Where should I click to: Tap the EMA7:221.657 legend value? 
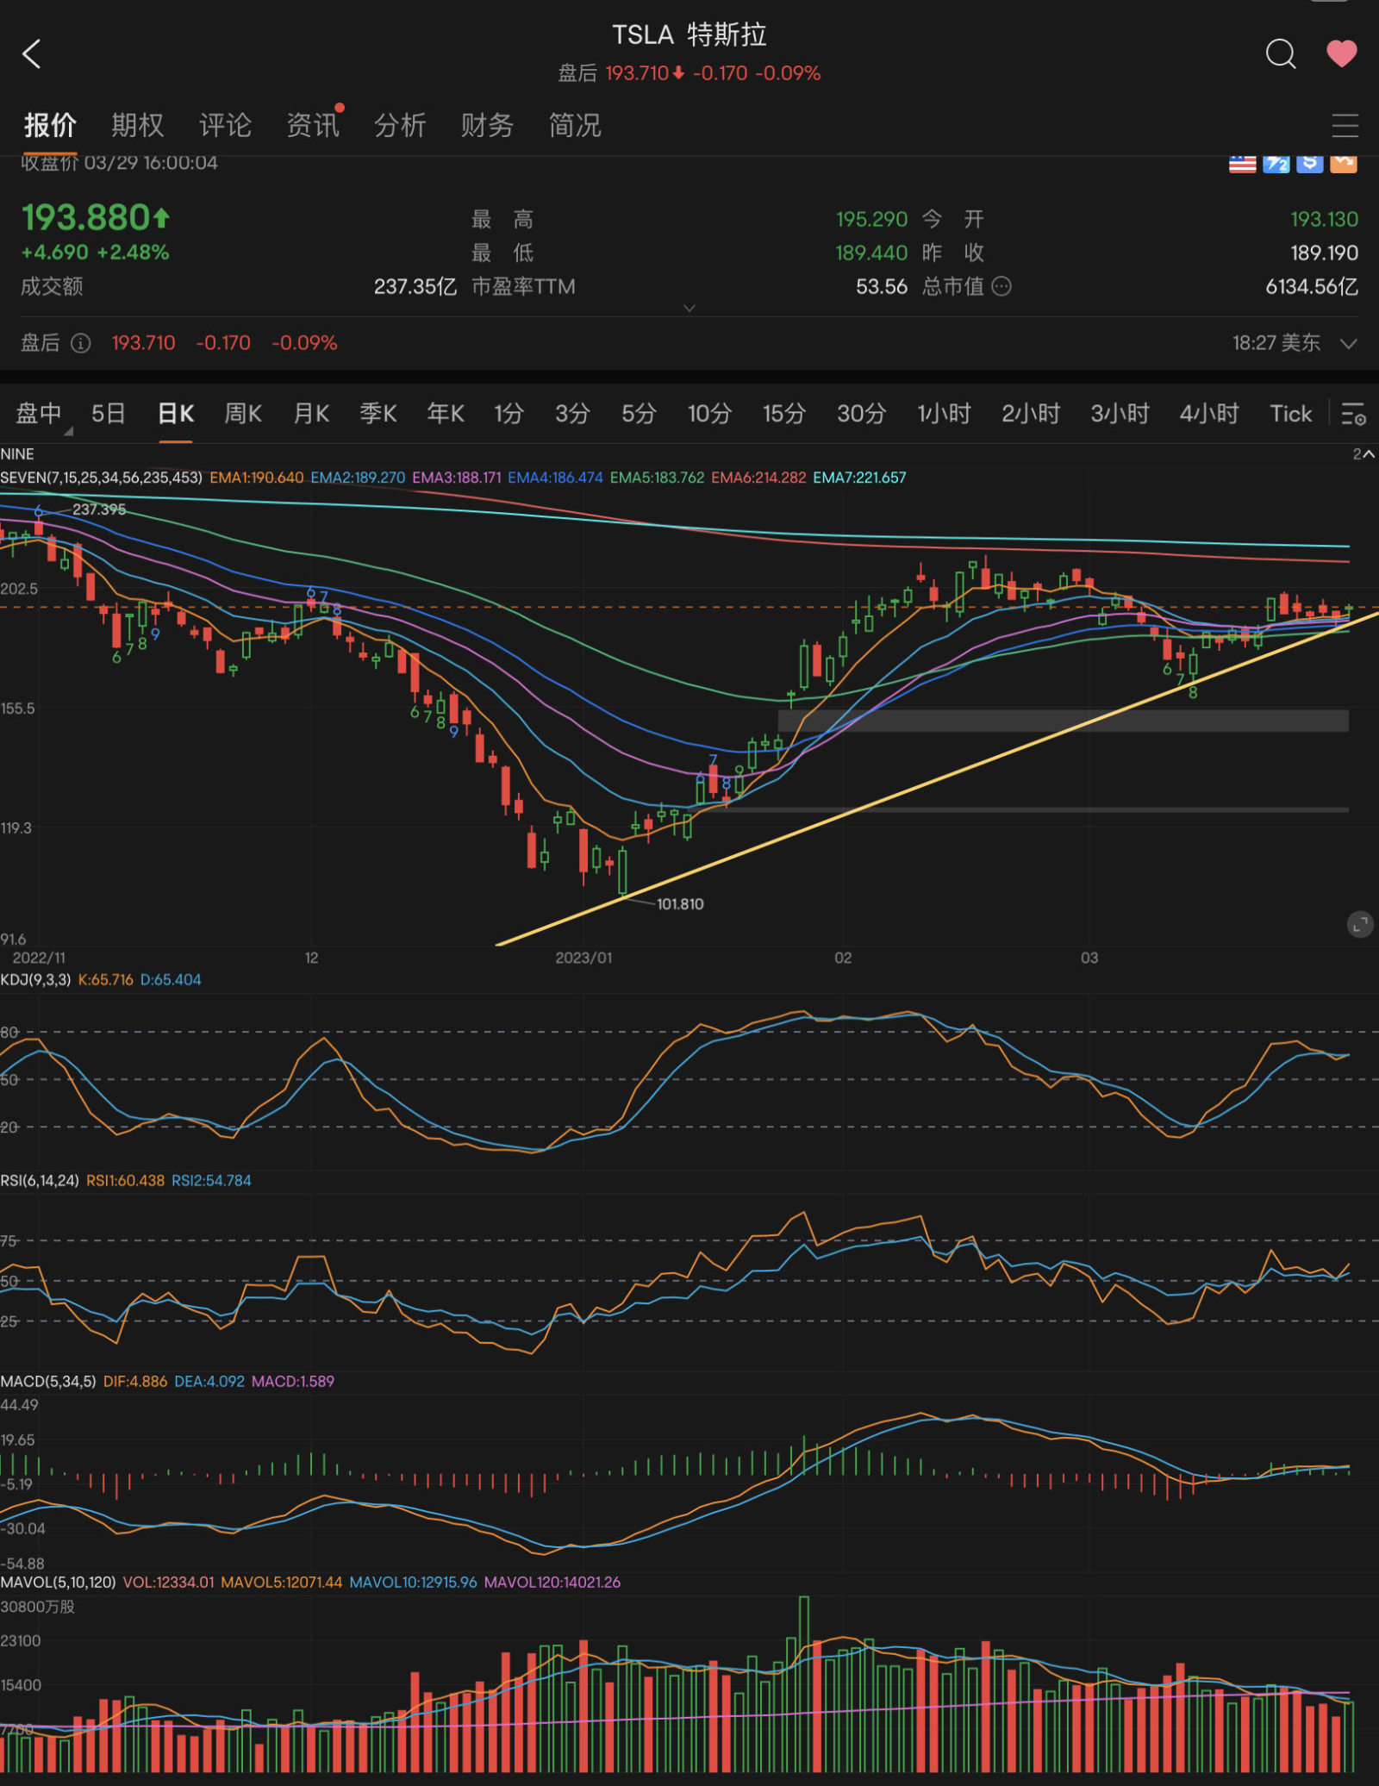click(859, 478)
